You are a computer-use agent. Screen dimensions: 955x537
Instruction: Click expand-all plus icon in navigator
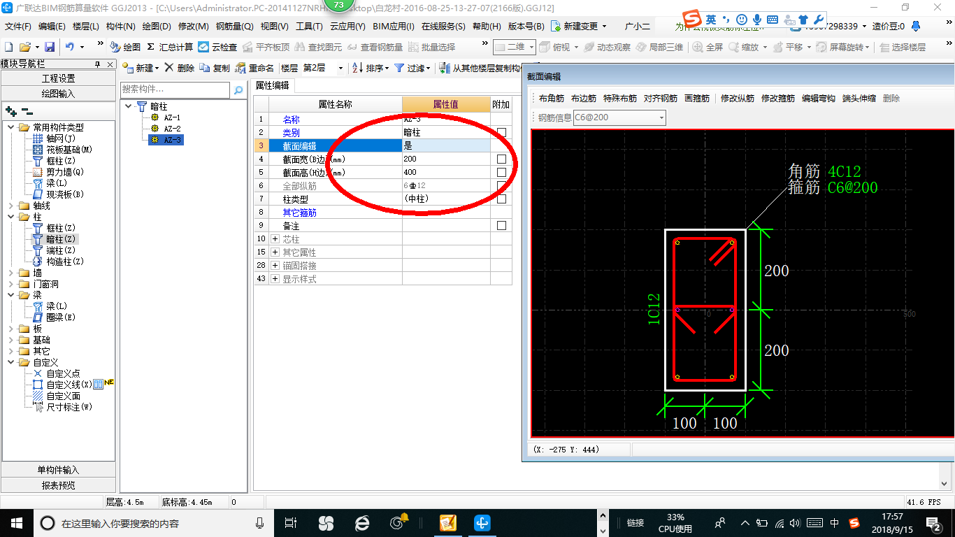10,110
